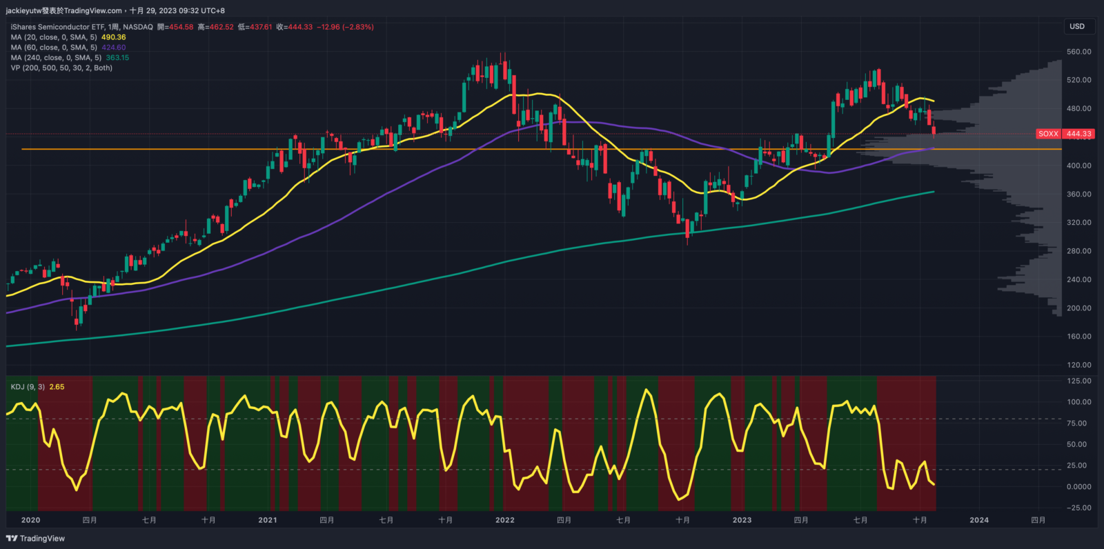Click the TradingView logo in bottom-left corner
Image resolution: width=1104 pixels, height=549 pixels.
coord(35,539)
